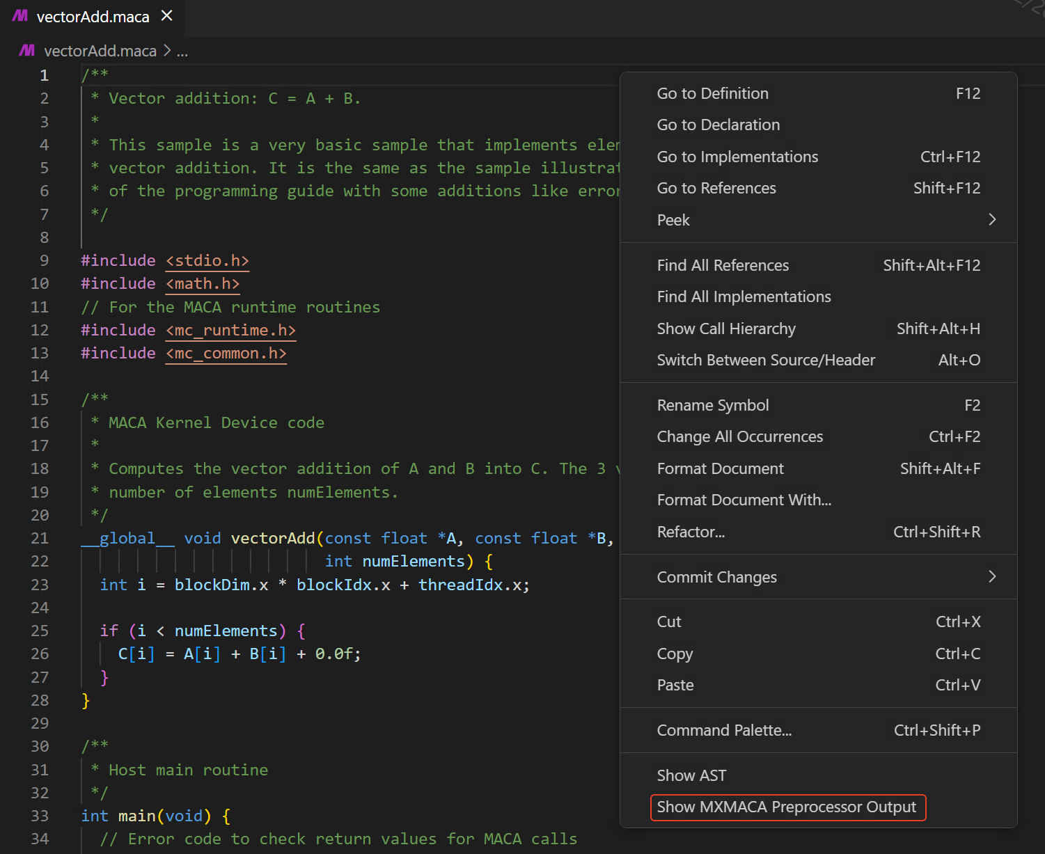Open breadcrumb ellipsis after vectorAdd.maca

182,52
